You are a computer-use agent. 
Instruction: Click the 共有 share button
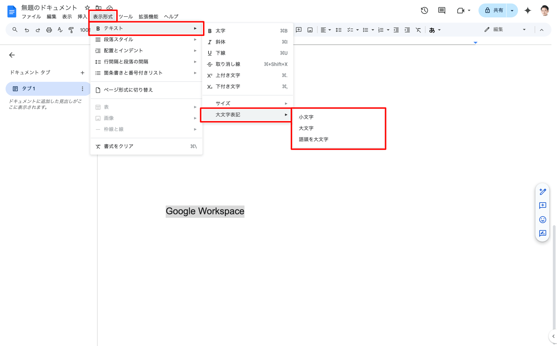pos(493,10)
